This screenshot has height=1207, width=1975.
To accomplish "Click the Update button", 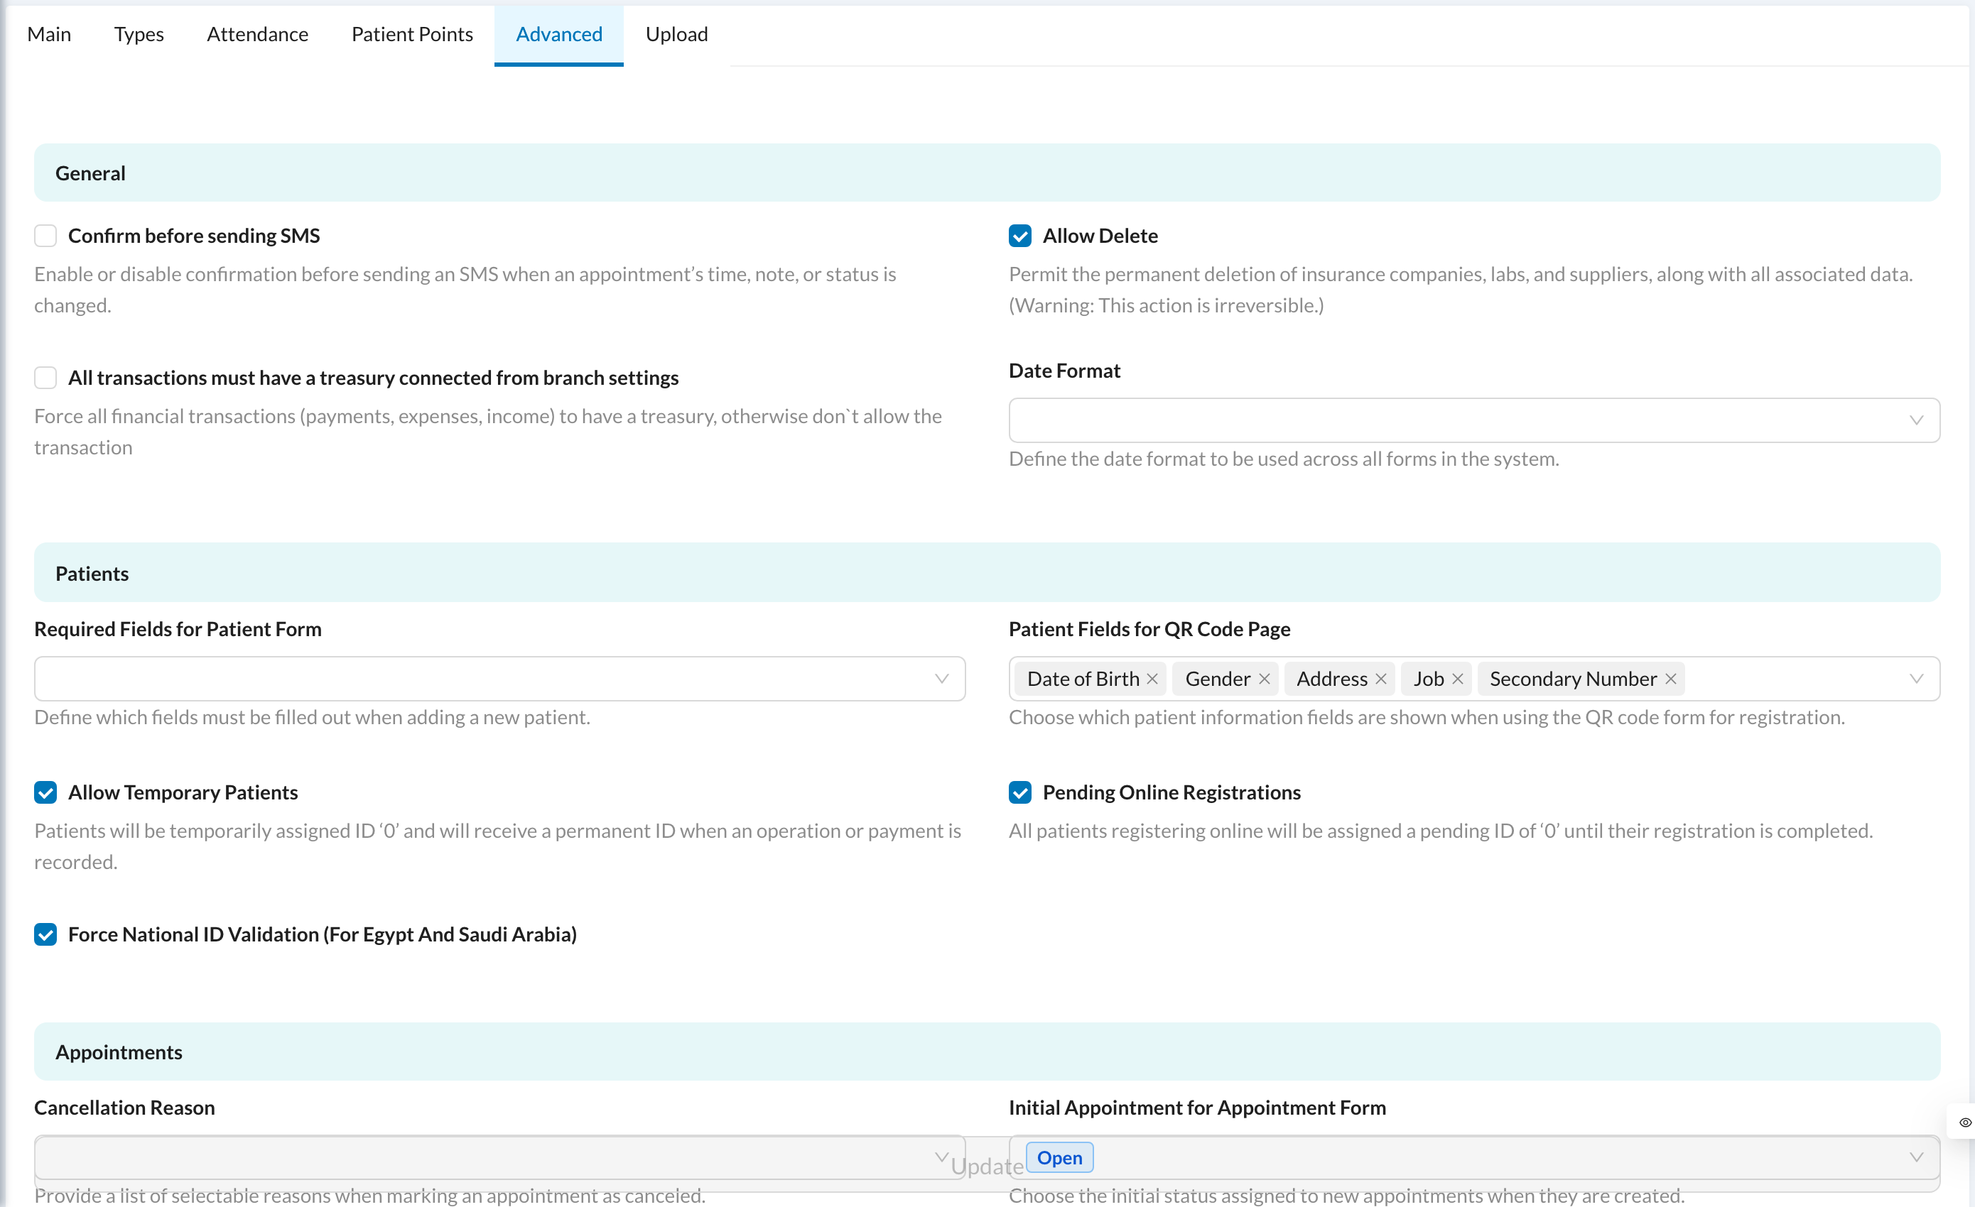I will pos(987,1166).
